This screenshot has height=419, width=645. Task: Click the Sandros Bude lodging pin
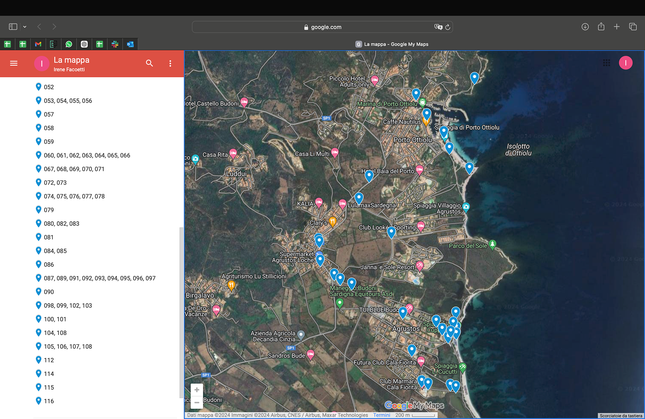click(310, 355)
